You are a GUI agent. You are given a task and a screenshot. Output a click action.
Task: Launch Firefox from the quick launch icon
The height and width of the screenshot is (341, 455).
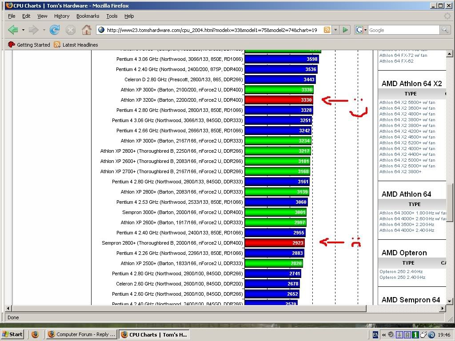click(x=35, y=334)
